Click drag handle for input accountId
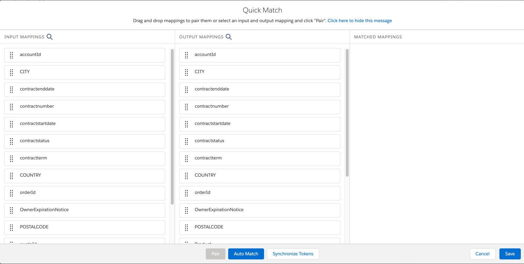Viewport: 524px width, 264px height. pos(11,55)
